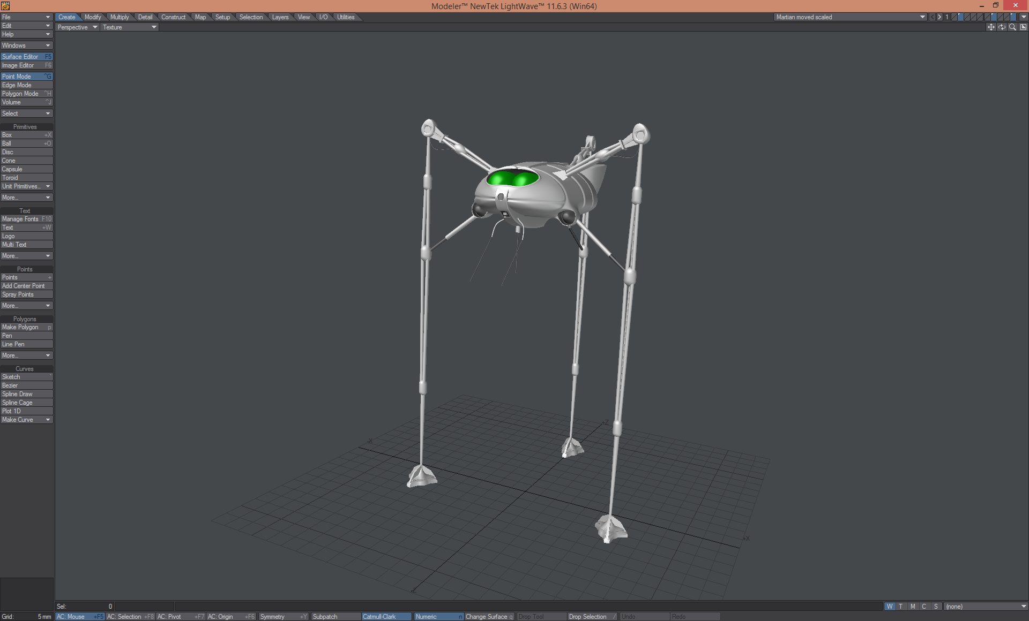This screenshot has width=1029, height=621.
Task: Toggle Symmetry mode on
Action: tap(283, 617)
